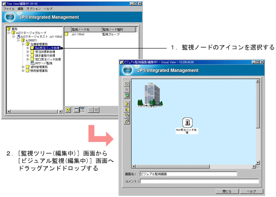
Task: Click the 画面名 input field
Action: [x=188, y=174]
